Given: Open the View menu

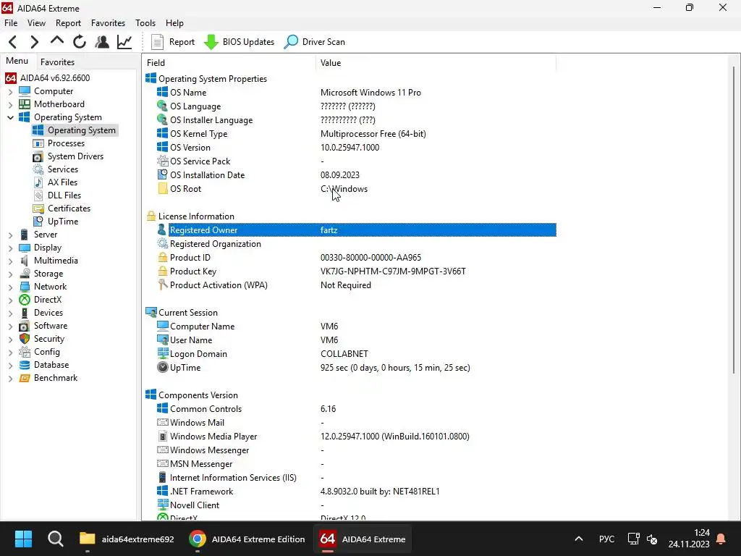Looking at the screenshot, I should point(36,22).
